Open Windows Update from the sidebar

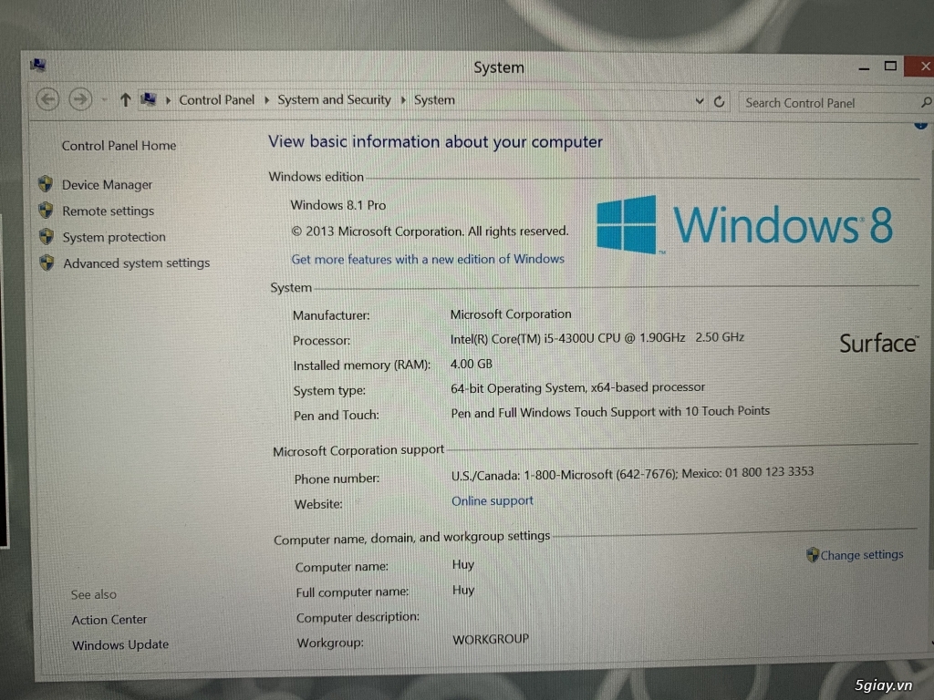119,644
